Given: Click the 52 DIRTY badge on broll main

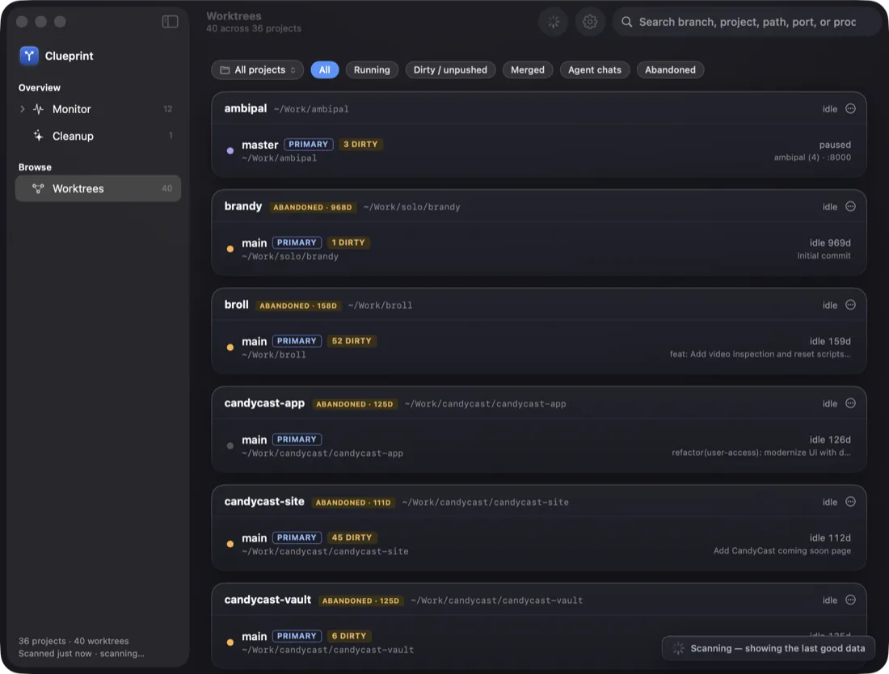Looking at the screenshot, I should tap(352, 341).
